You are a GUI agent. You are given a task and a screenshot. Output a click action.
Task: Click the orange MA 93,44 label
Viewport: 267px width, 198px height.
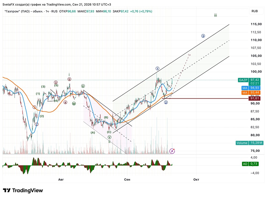pyautogui.click(x=251, y=92)
